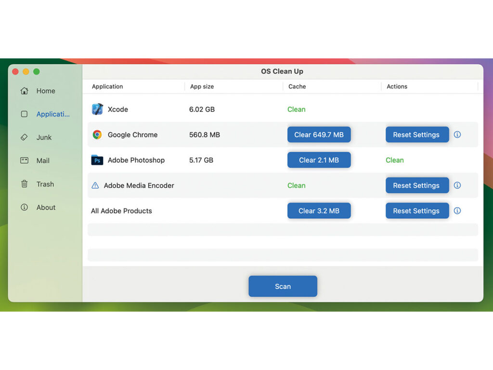Image resolution: width=493 pixels, height=370 pixels.
Task: Clear 649.7 MB Chrome cache
Action: coord(319,135)
